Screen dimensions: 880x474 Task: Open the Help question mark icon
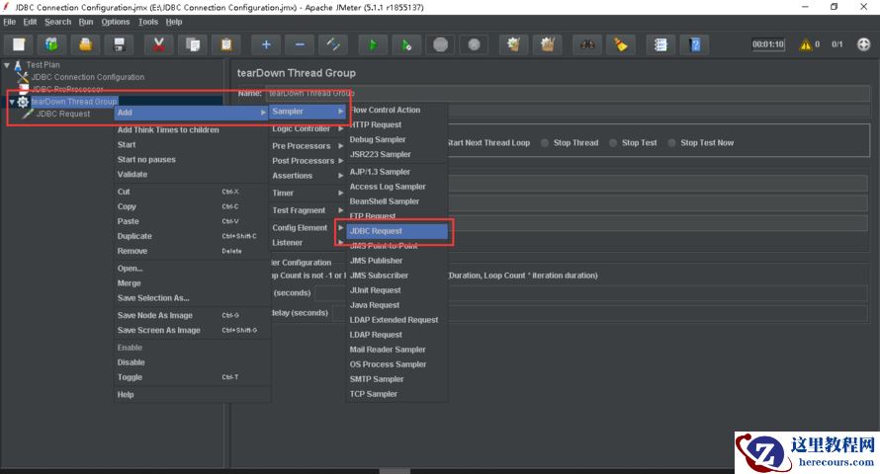coord(695,44)
